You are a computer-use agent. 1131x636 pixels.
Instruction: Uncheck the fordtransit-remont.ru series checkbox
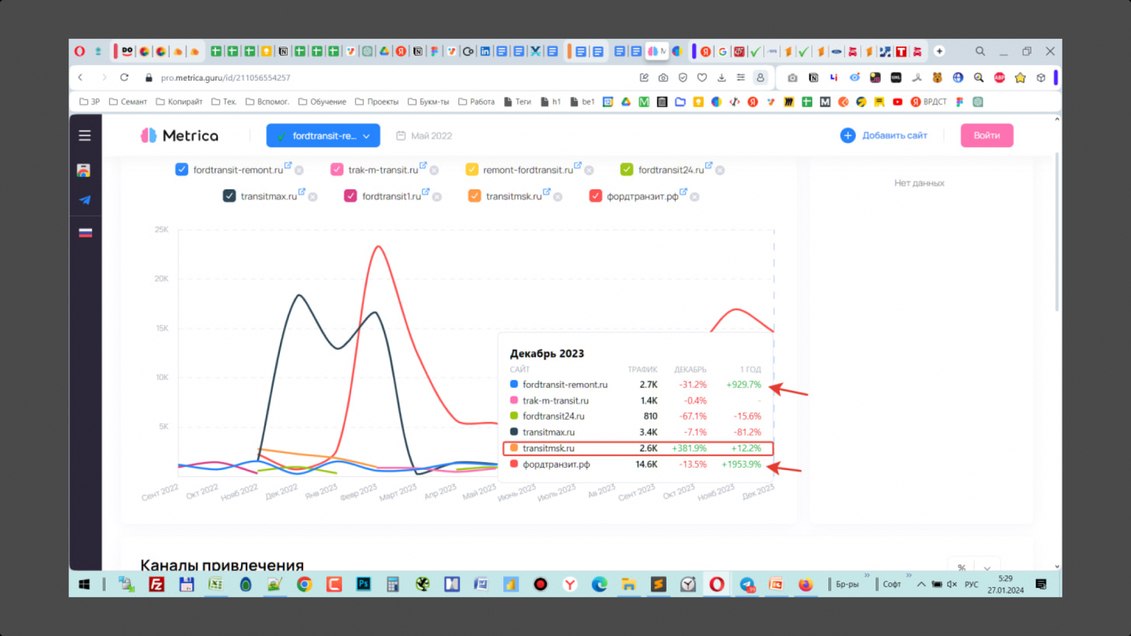pyautogui.click(x=182, y=170)
